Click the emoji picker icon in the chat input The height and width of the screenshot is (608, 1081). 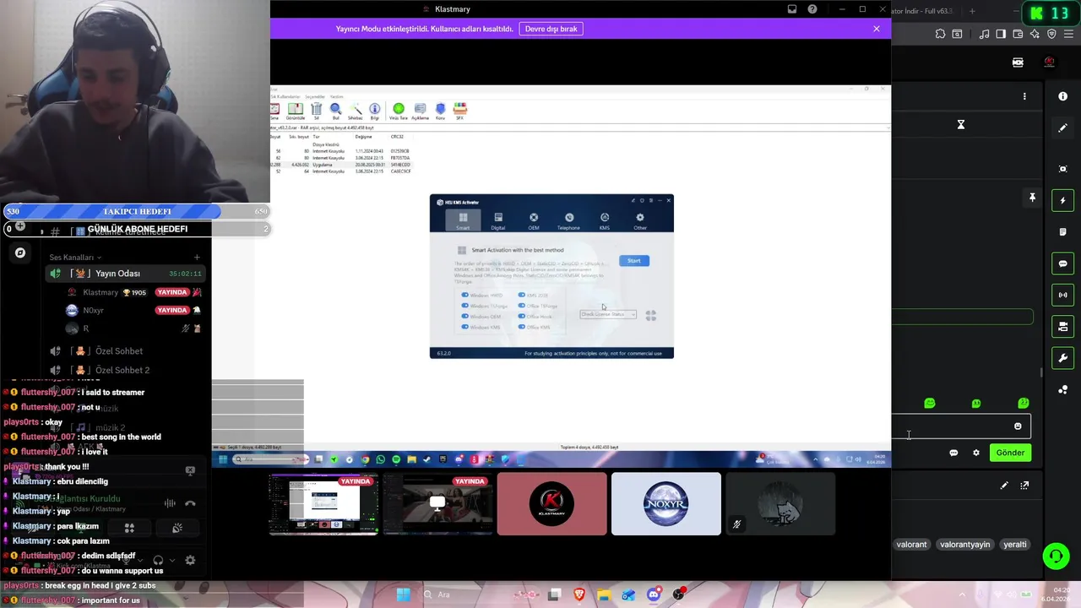(1018, 426)
